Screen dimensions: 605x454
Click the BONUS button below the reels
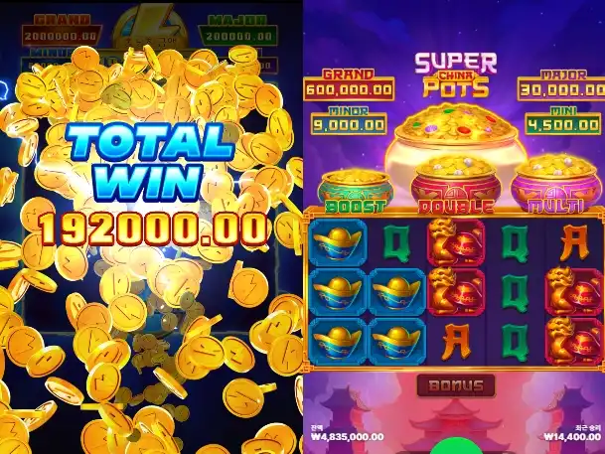tap(456, 385)
